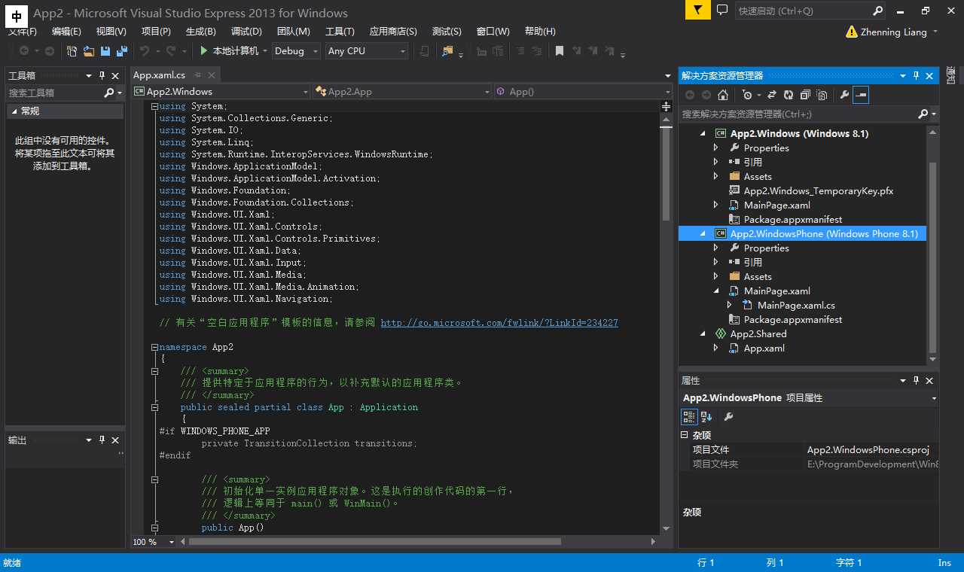Click the Collapse All icon in Solution Explorer
The height and width of the screenshot is (572, 964).
[805, 95]
